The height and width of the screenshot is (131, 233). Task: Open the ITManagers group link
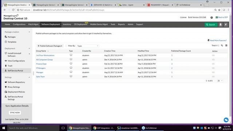41,68
